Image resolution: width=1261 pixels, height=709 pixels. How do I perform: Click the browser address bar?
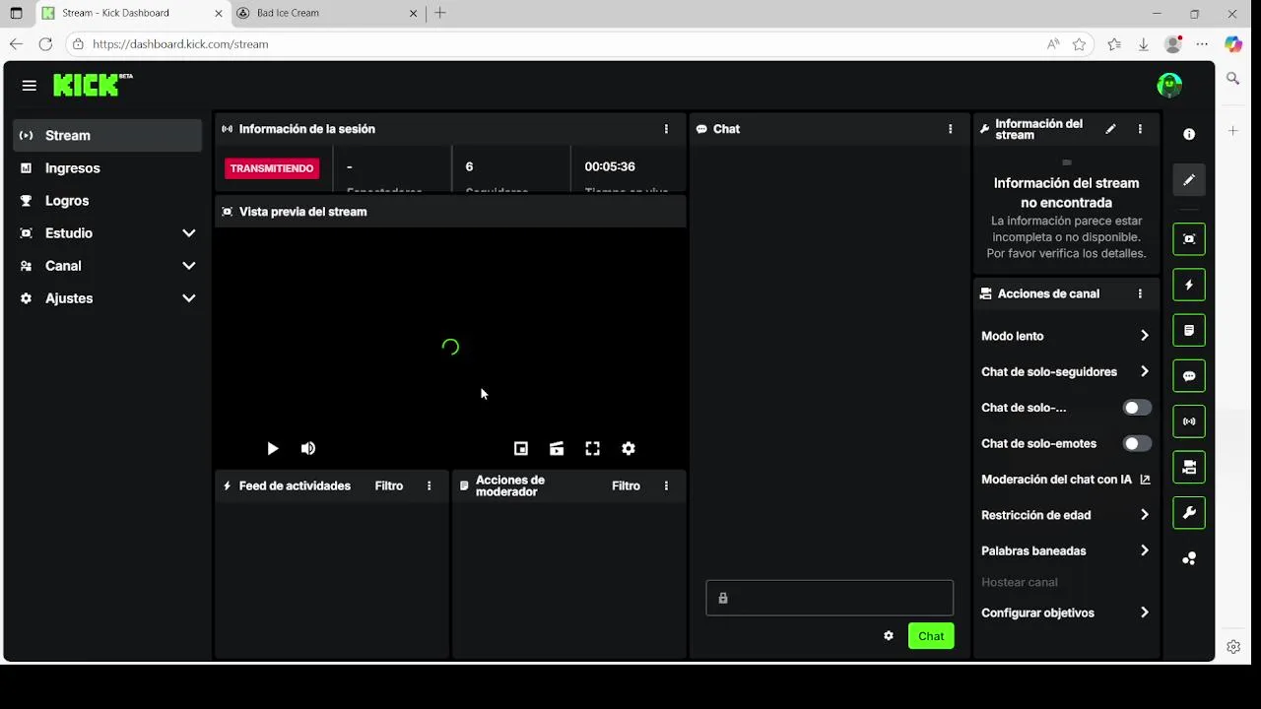click(x=552, y=44)
